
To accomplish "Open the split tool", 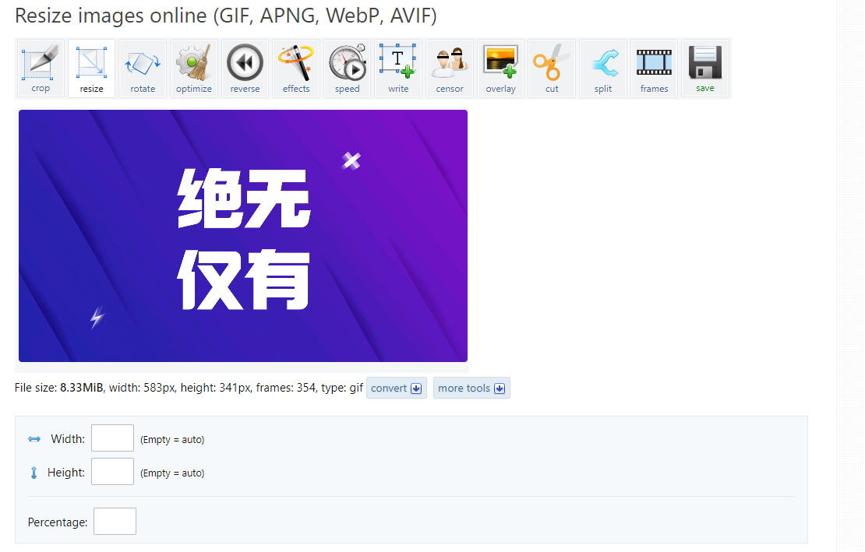I will 603,69.
